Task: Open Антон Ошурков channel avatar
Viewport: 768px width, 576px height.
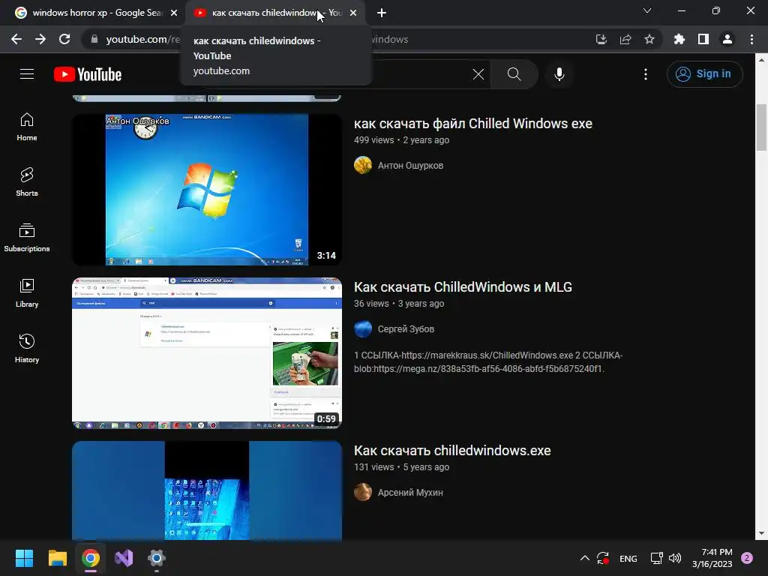Action: 363,166
